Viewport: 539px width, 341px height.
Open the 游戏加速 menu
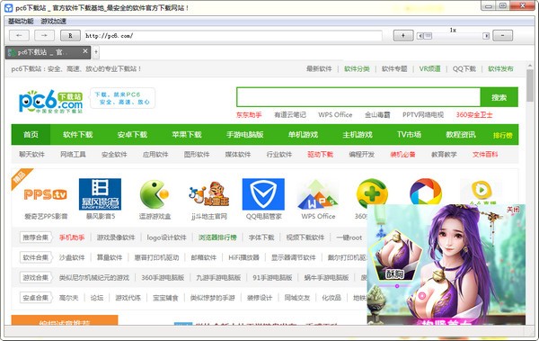(53, 22)
